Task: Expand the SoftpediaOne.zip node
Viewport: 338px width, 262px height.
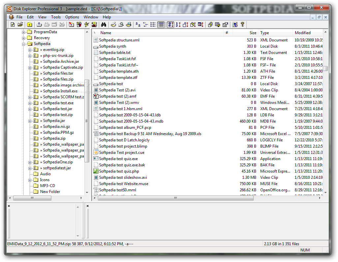Action: tap(30, 162)
